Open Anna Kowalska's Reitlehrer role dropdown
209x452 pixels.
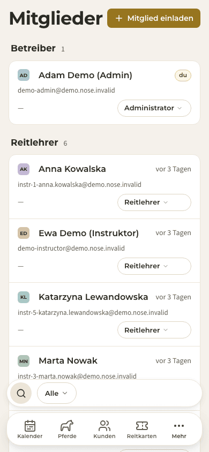pyautogui.click(x=154, y=202)
